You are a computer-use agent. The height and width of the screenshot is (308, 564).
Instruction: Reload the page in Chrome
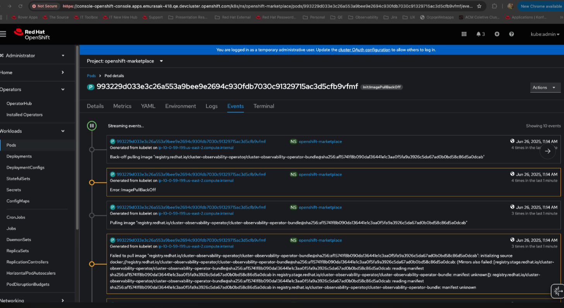21,6
